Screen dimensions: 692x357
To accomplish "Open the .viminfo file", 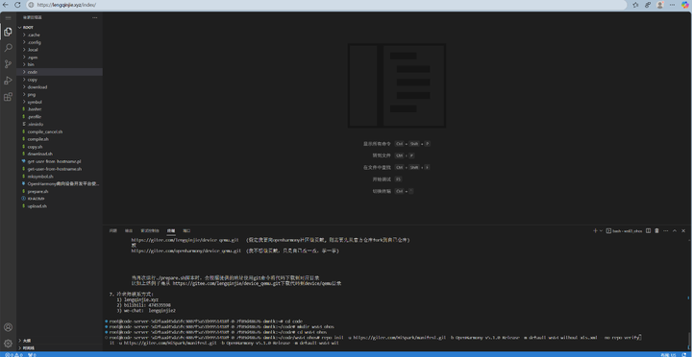I will [60, 125].
